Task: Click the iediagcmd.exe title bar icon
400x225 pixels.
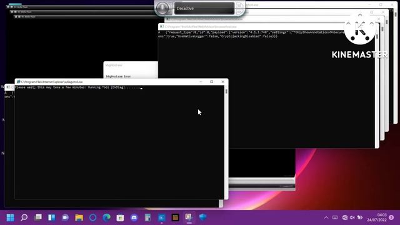Action: click(x=18, y=82)
